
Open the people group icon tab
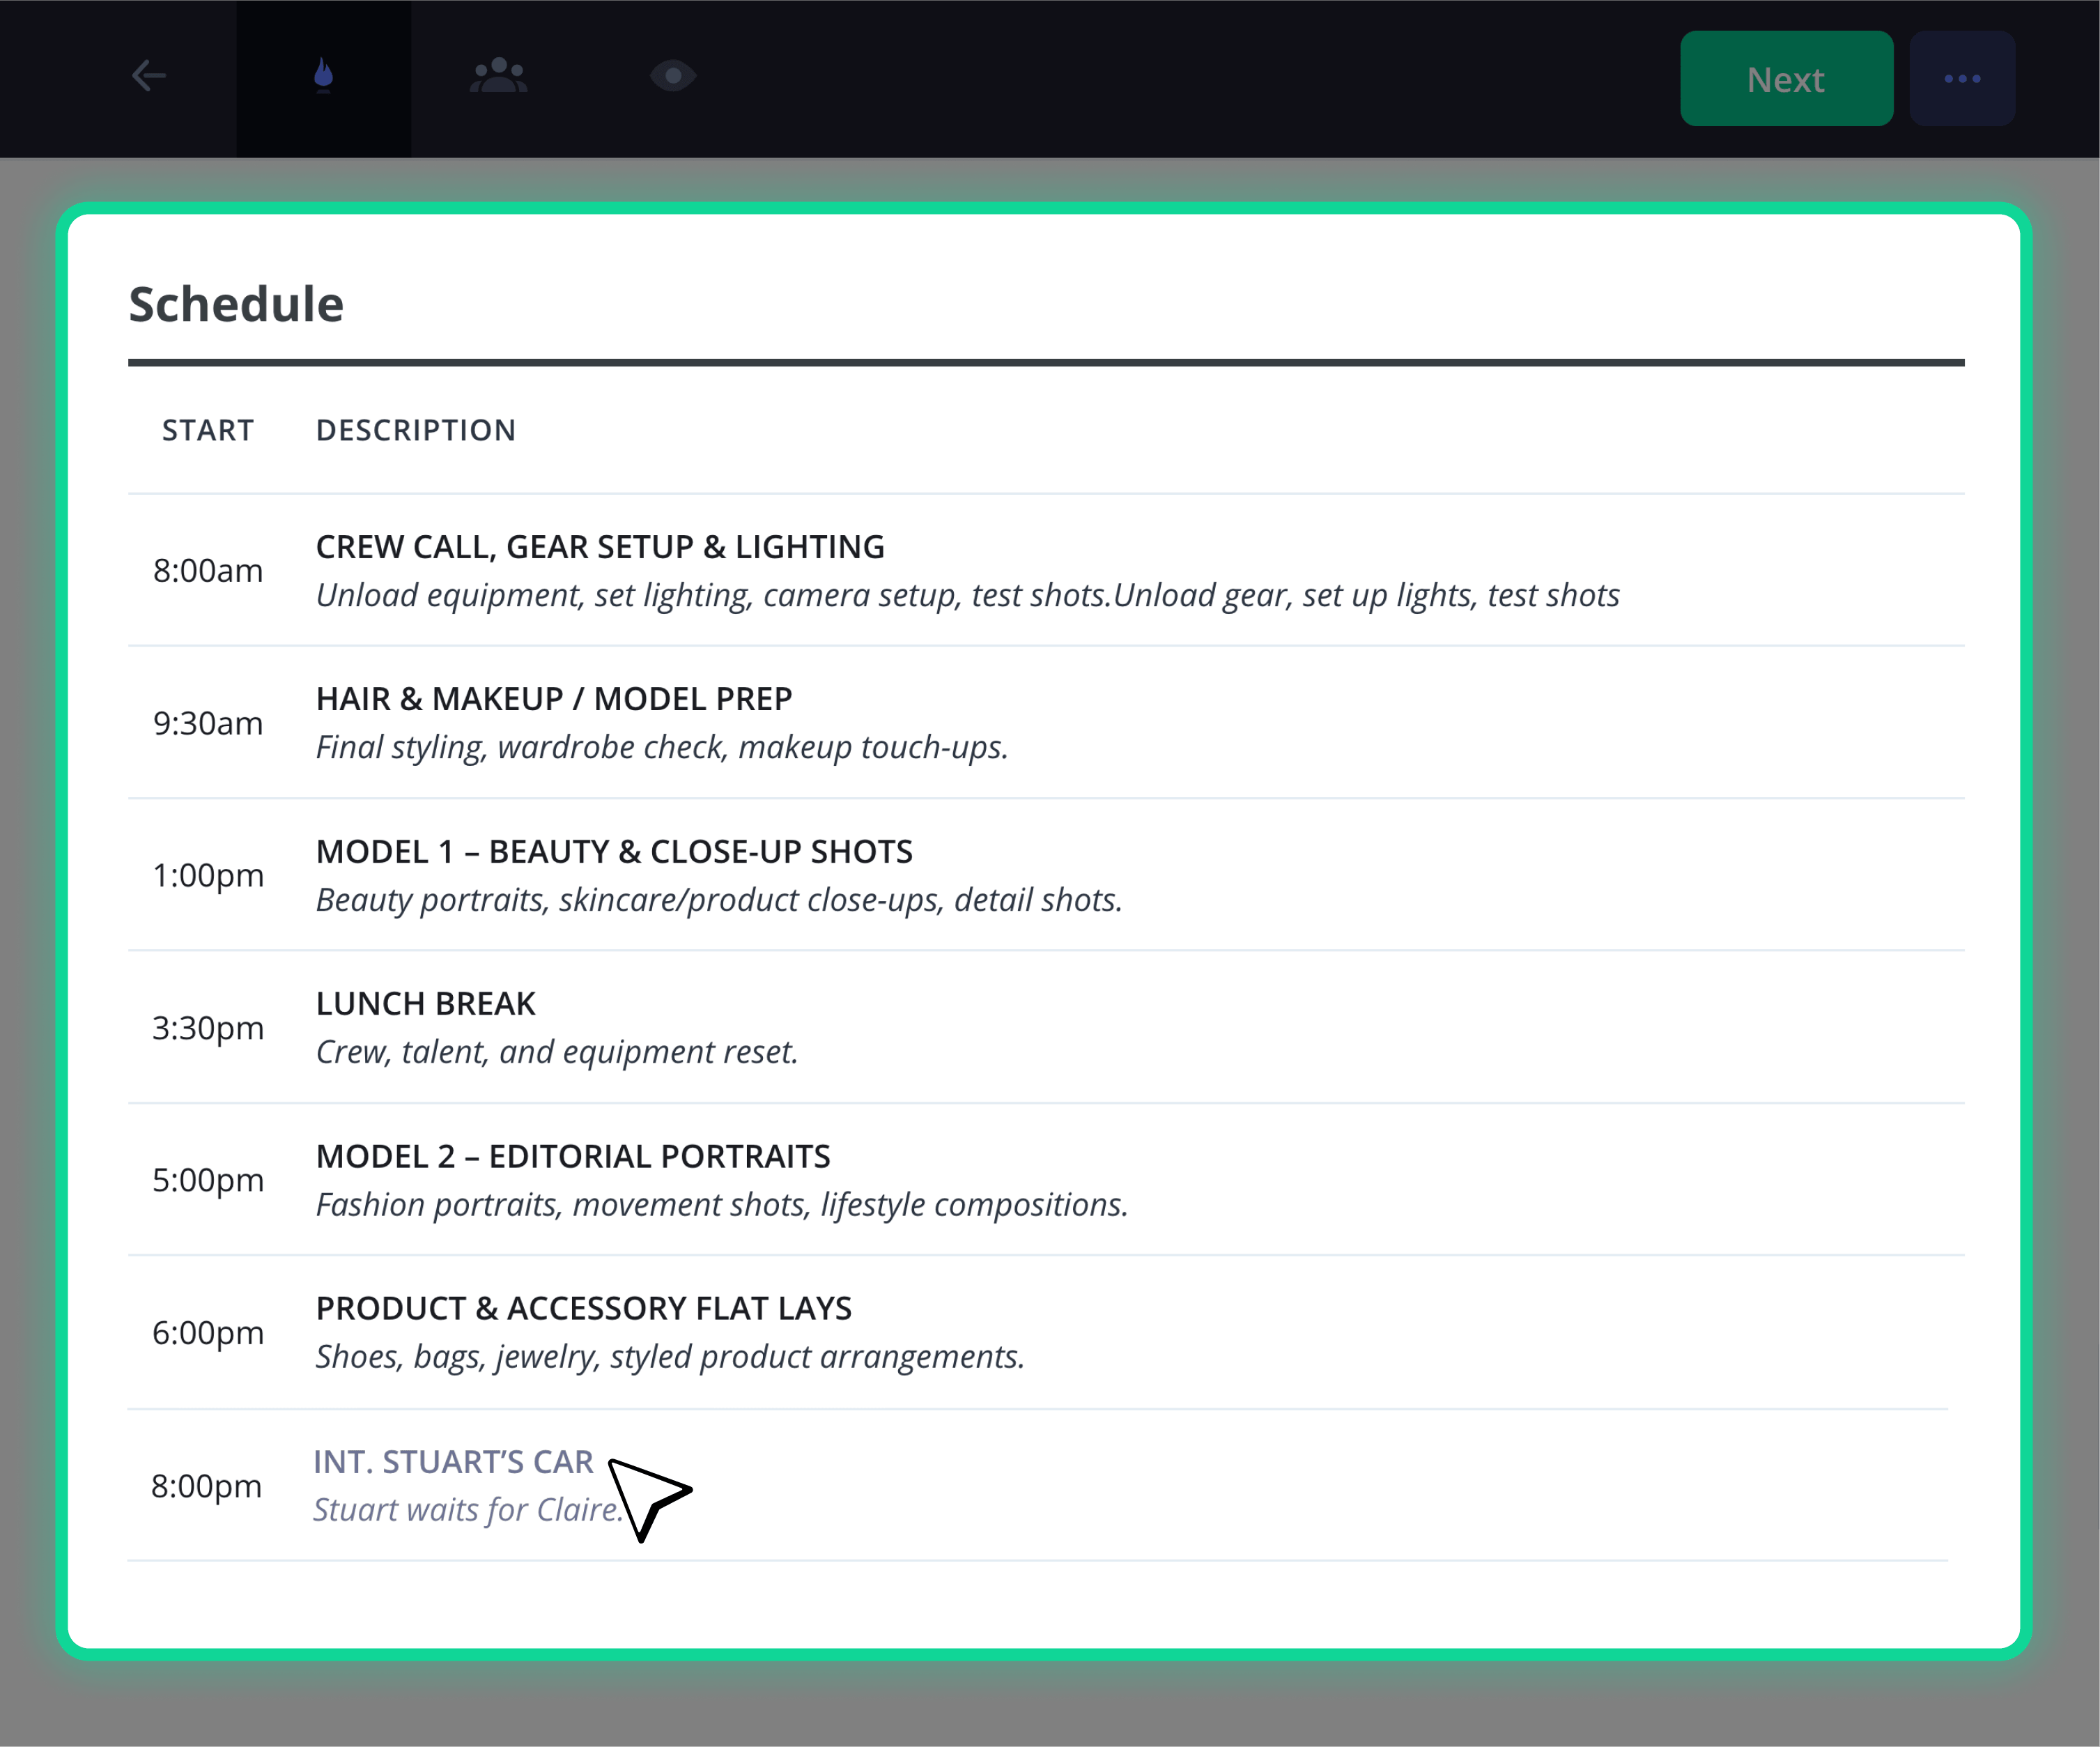point(498,76)
